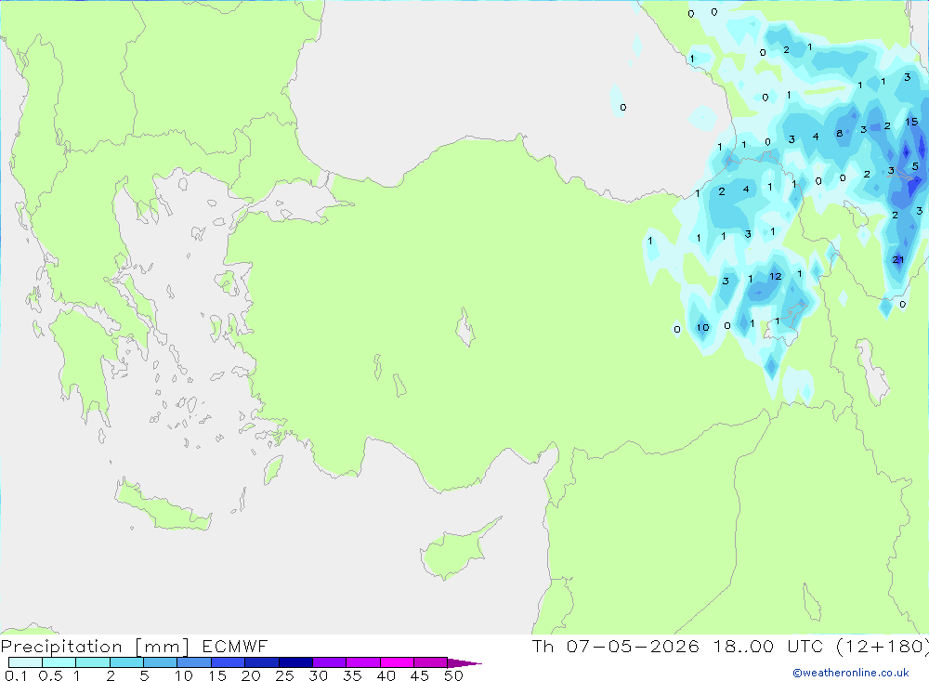Click the island of Crete on the map
Image resolution: width=929 pixels, height=681 pixels.
coord(163,505)
